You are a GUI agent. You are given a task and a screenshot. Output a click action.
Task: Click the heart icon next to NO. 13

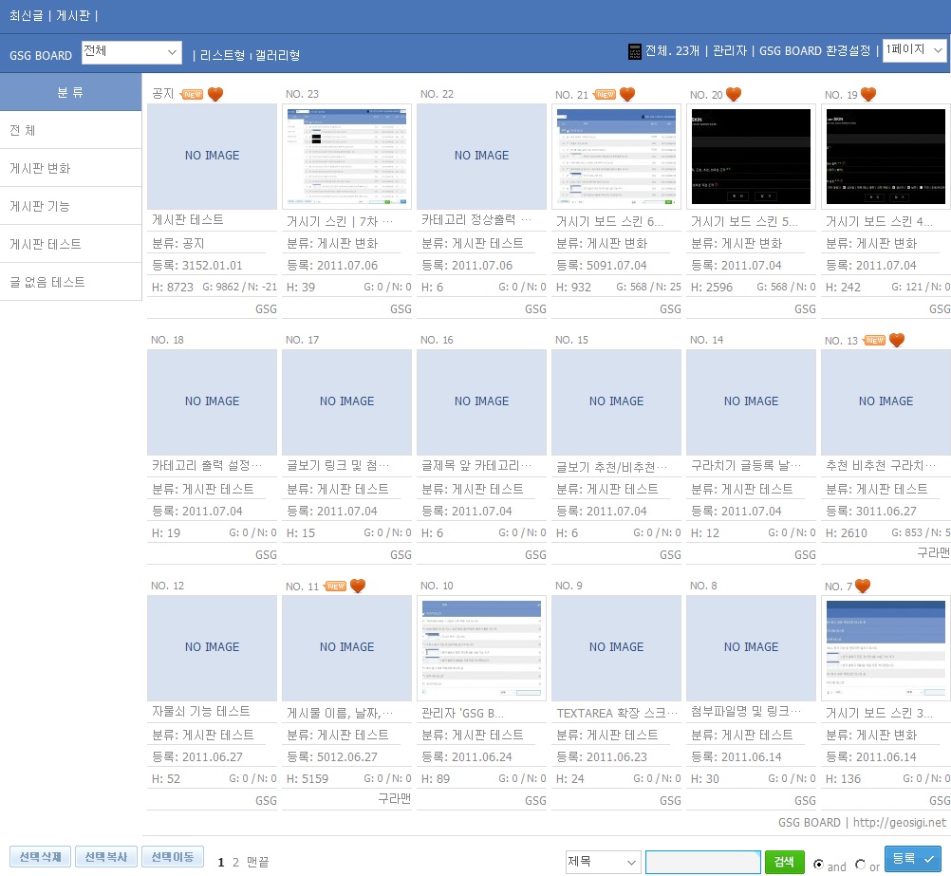click(x=897, y=340)
